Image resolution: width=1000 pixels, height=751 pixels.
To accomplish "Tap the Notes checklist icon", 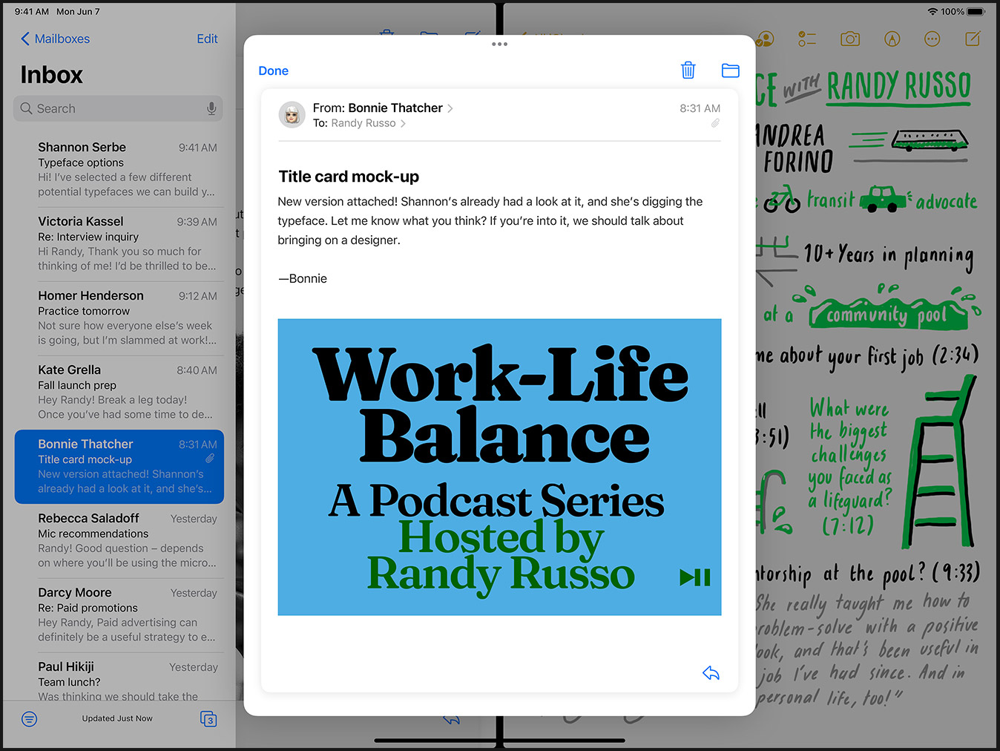I will (807, 39).
